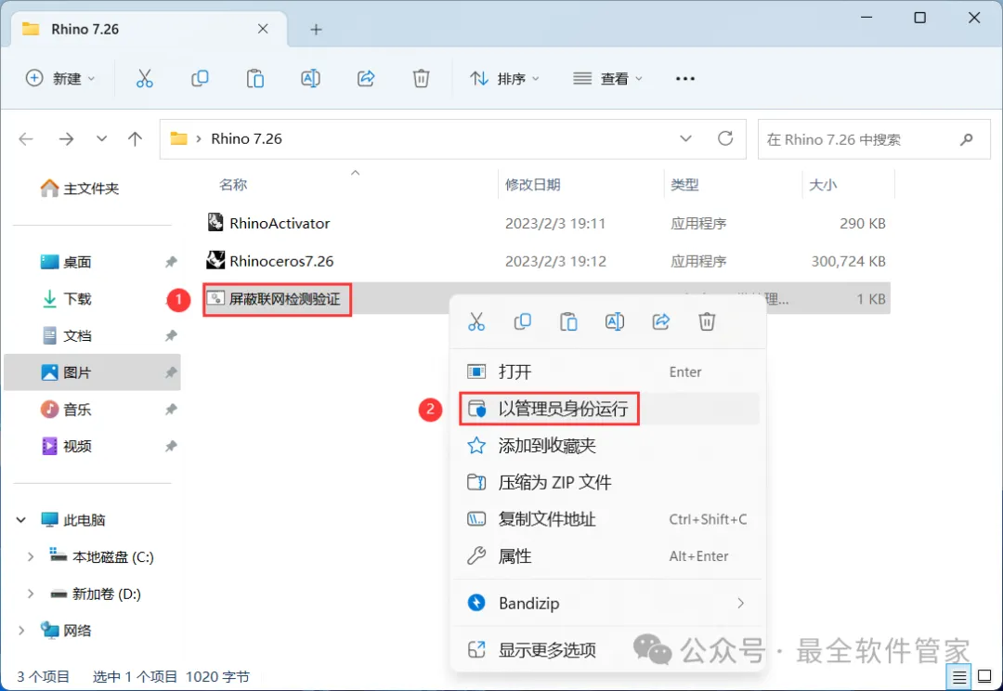Collapse the 此电脑 tree node

21,520
